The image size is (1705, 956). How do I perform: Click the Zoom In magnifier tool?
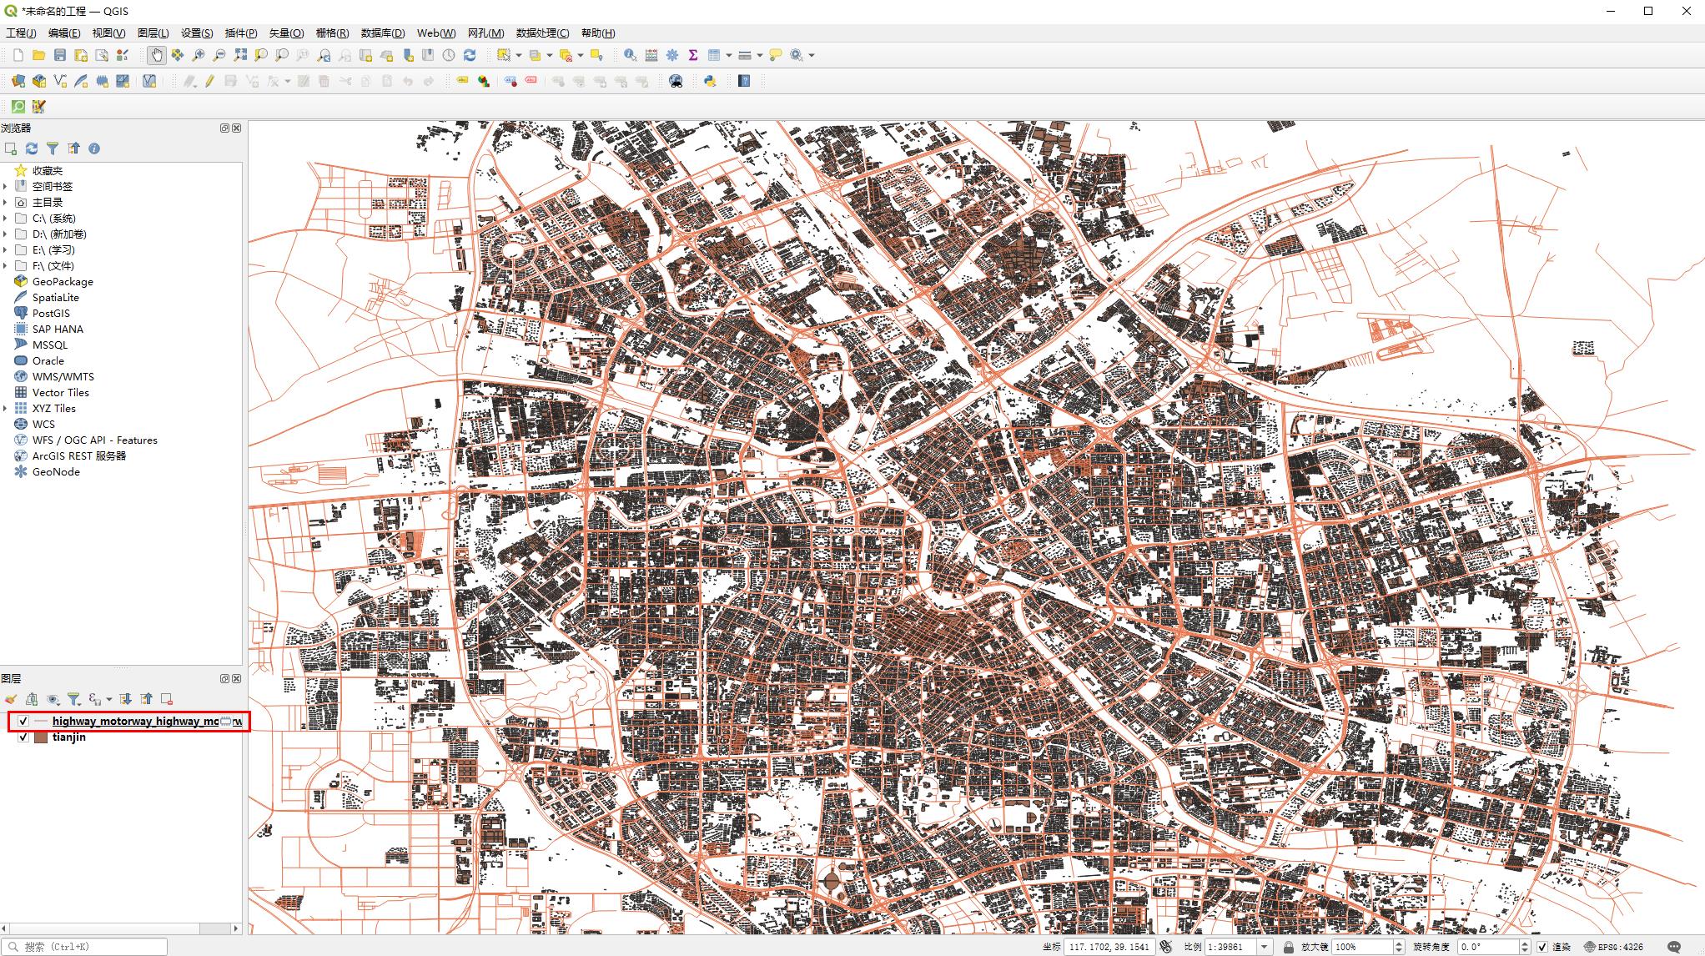(x=199, y=55)
